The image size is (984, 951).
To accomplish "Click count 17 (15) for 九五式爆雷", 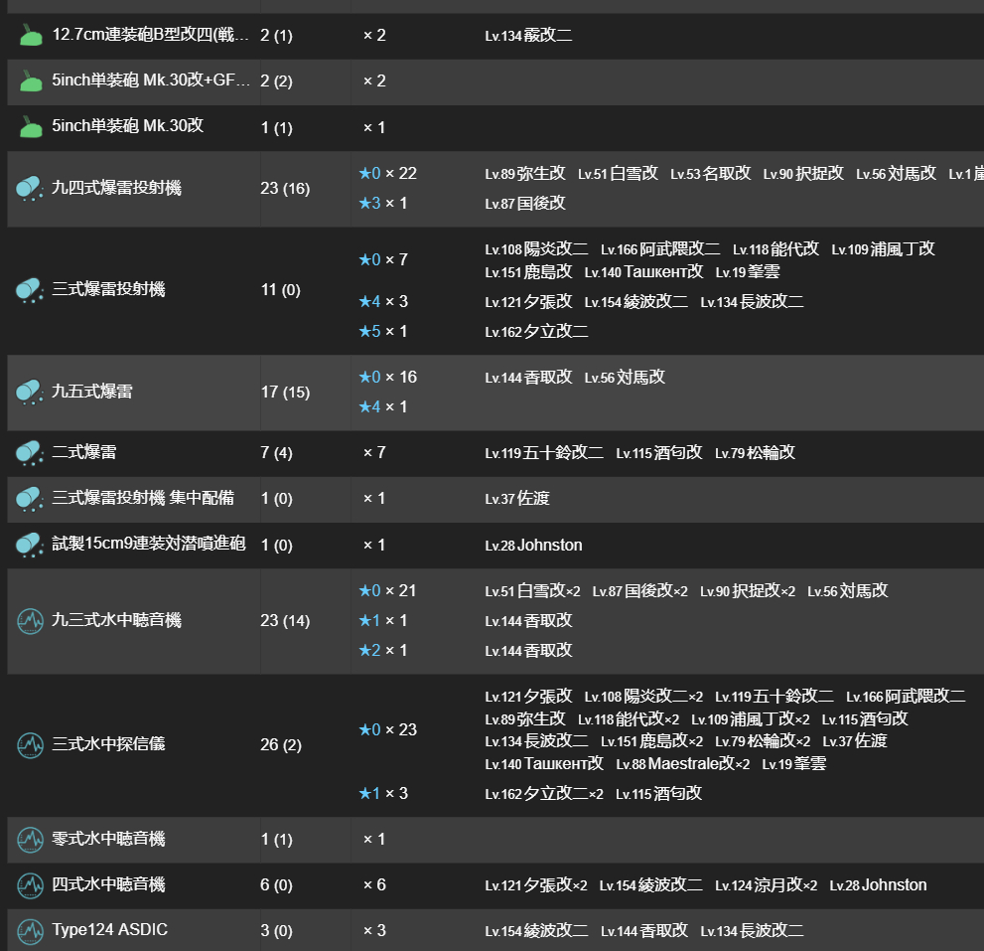I will pos(285,393).
